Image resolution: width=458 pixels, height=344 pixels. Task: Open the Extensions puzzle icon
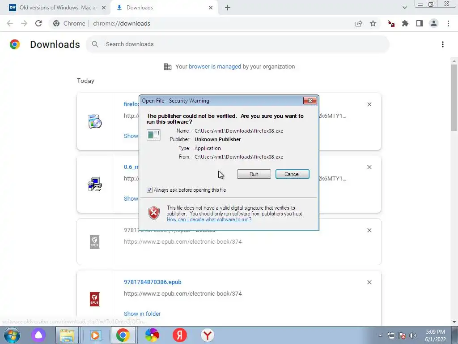pos(405,23)
